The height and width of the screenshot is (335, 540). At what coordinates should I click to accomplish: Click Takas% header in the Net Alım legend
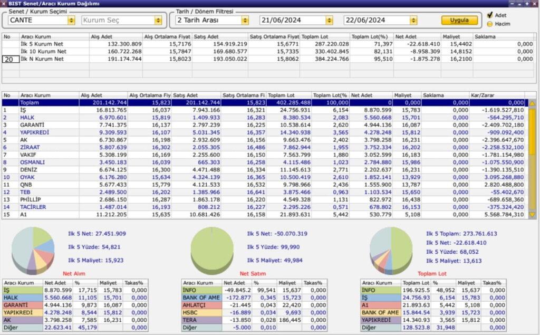click(136, 283)
